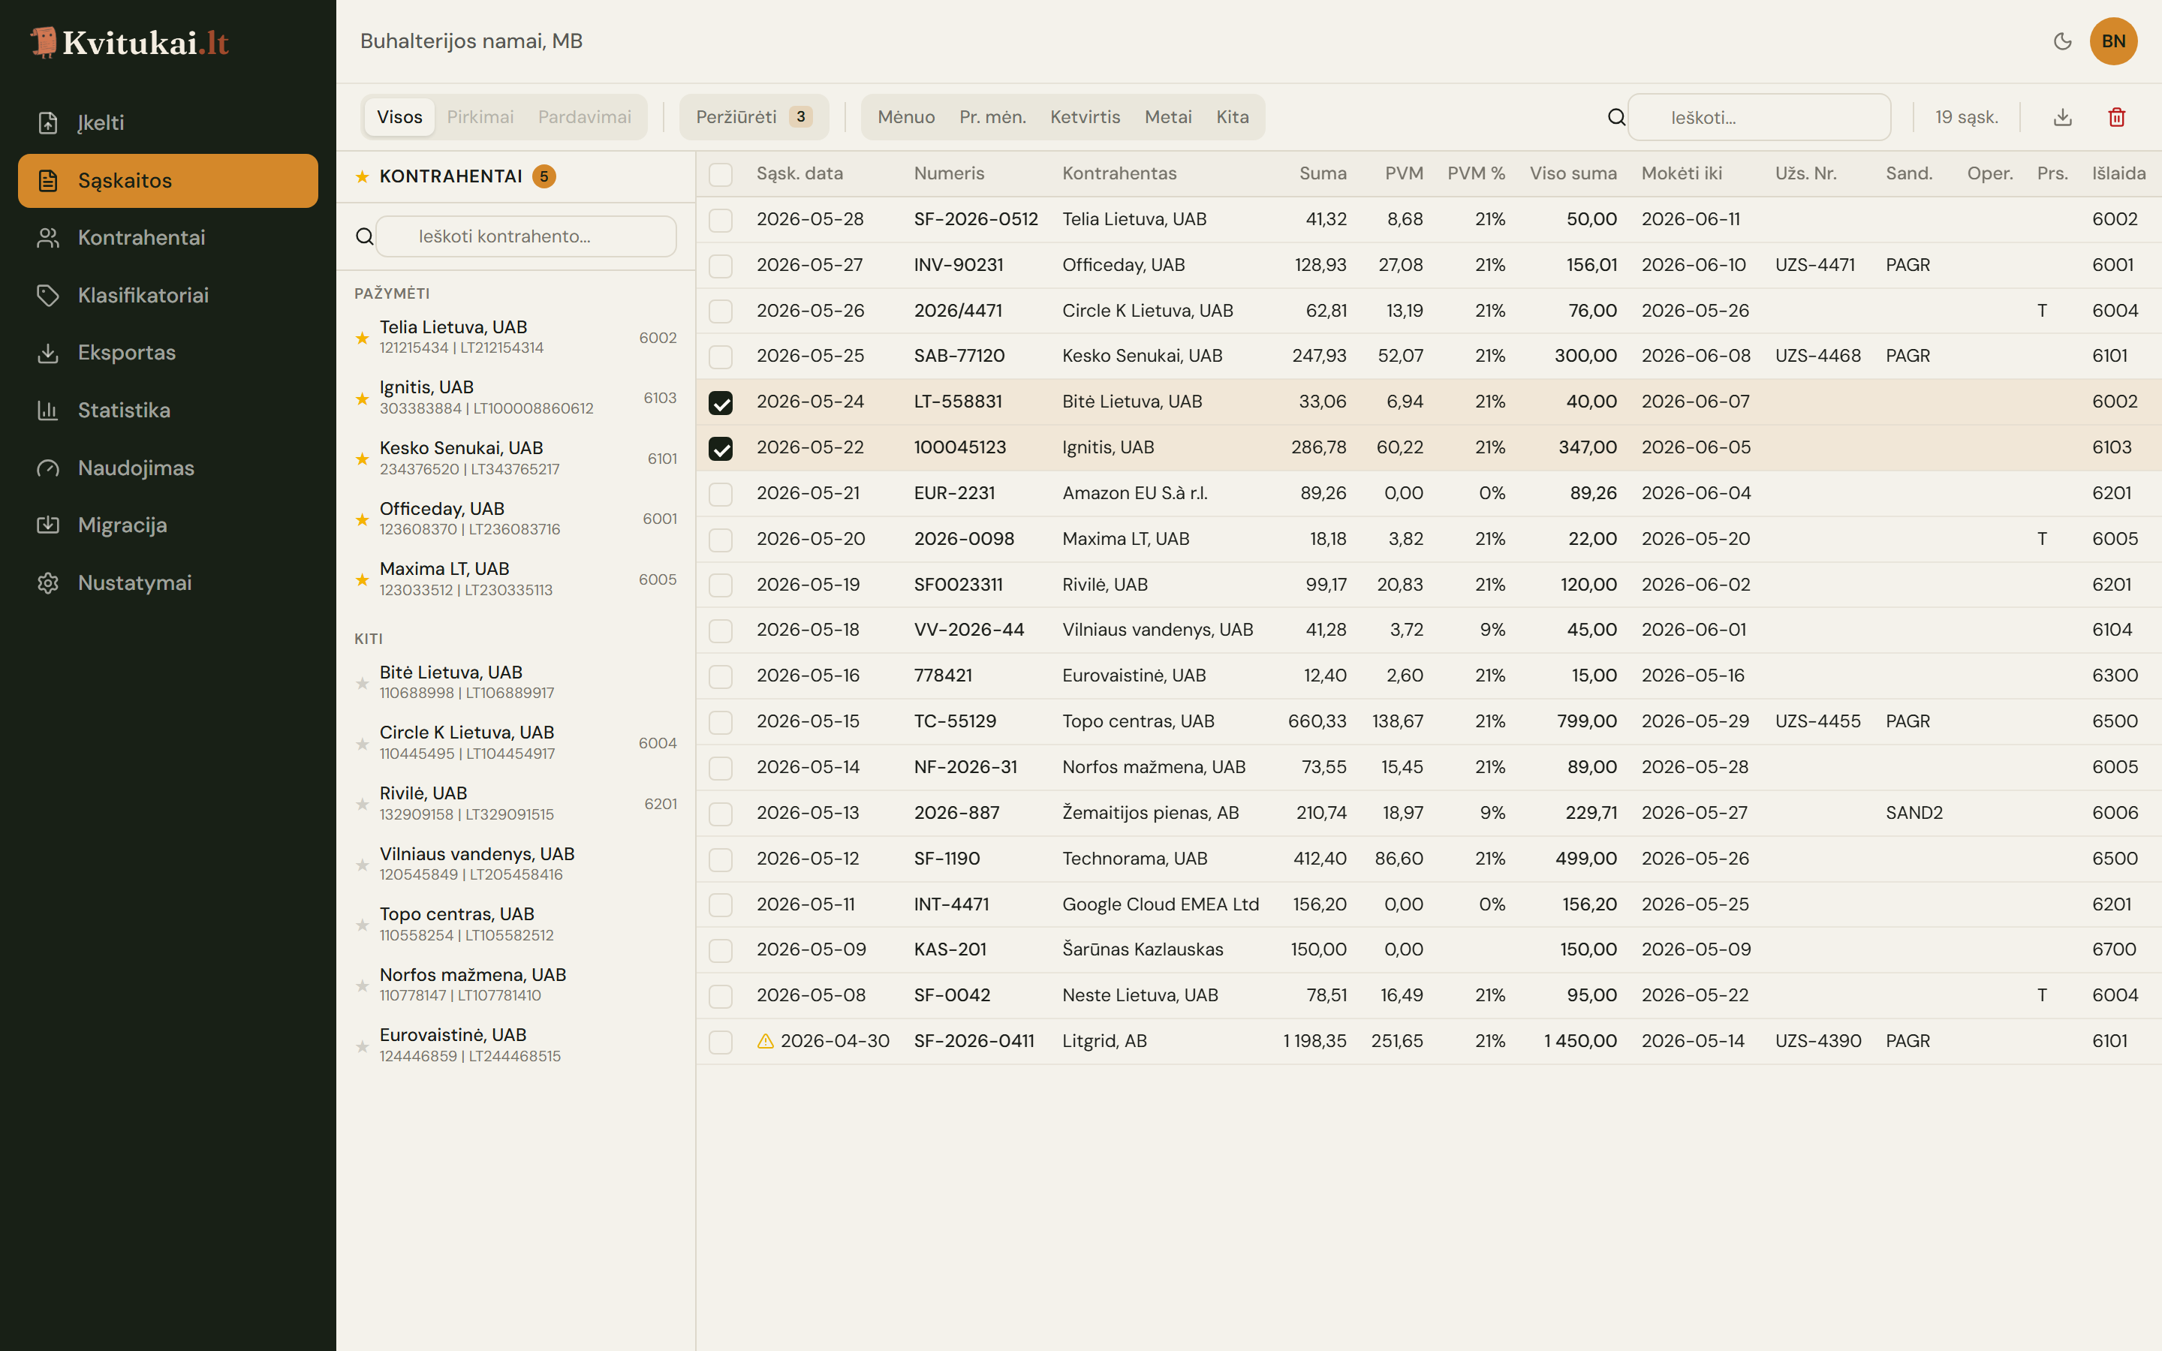
Task: Click order number UZS-4471 cell
Action: click(1814, 266)
